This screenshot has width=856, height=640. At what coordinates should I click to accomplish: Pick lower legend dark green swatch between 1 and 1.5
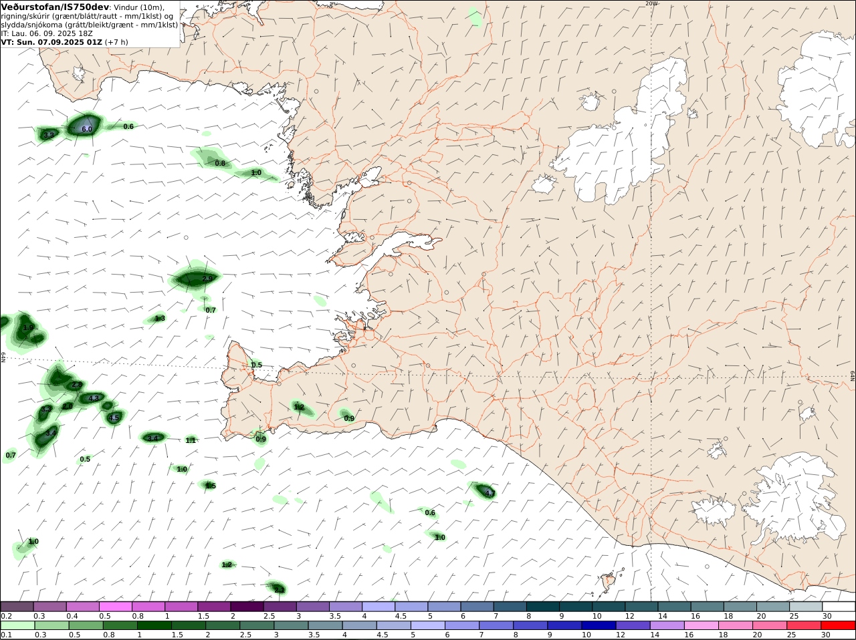point(154,625)
